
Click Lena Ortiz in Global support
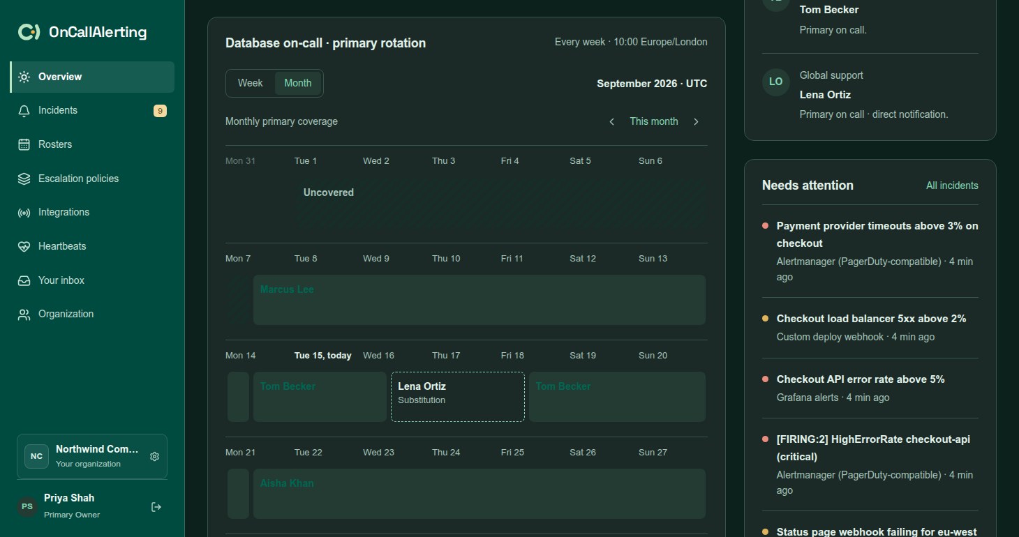click(x=825, y=95)
